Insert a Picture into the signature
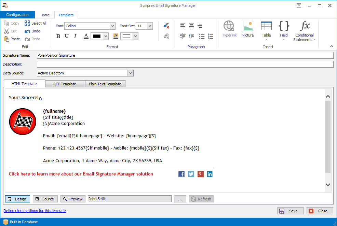 tap(248, 29)
